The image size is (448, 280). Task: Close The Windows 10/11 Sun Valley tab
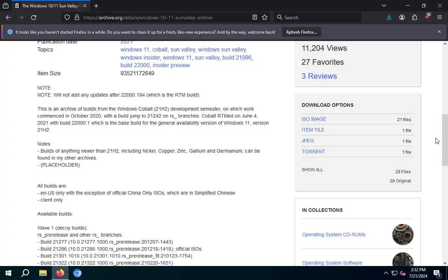click(84, 6)
